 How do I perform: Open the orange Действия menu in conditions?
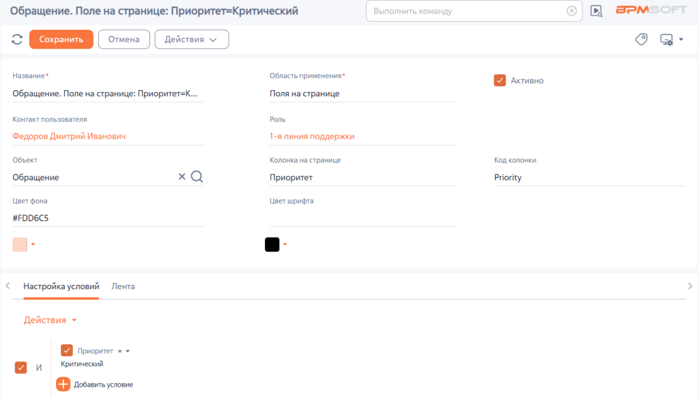click(50, 320)
